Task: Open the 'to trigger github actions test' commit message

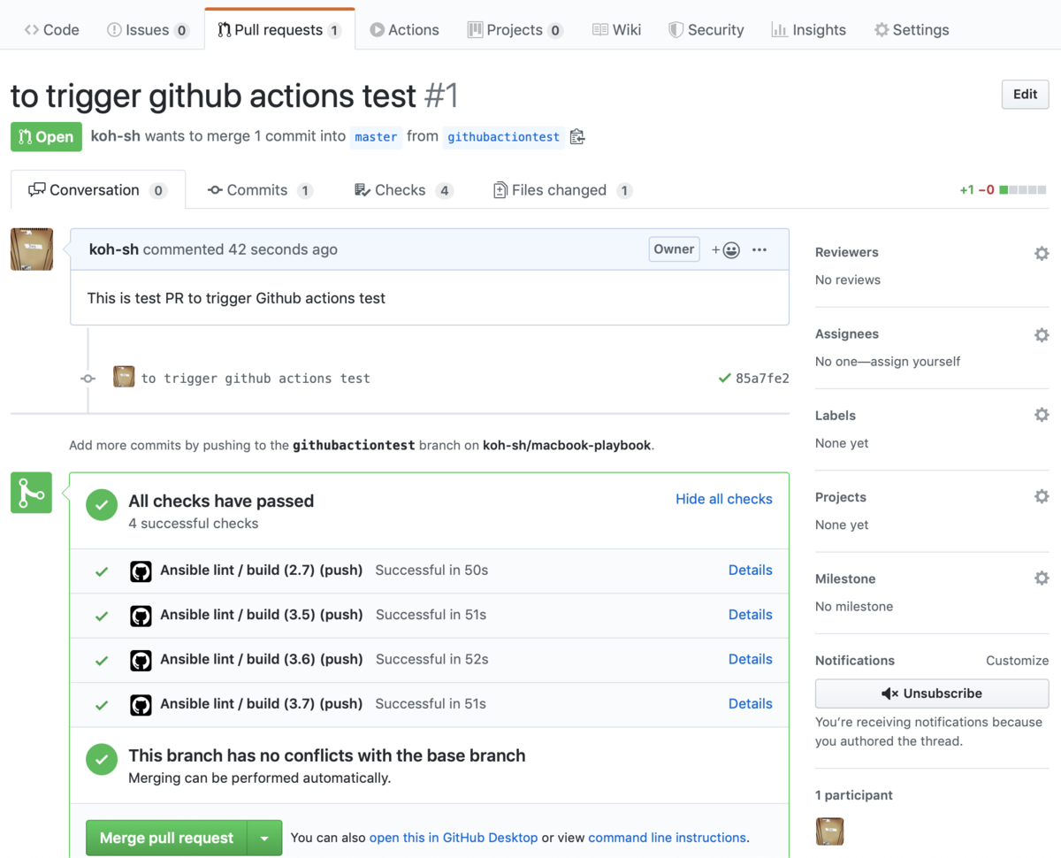Action: (256, 379)
